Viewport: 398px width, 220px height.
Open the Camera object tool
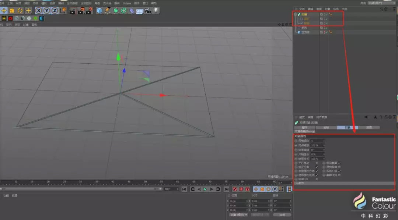[x=148, y=11]
